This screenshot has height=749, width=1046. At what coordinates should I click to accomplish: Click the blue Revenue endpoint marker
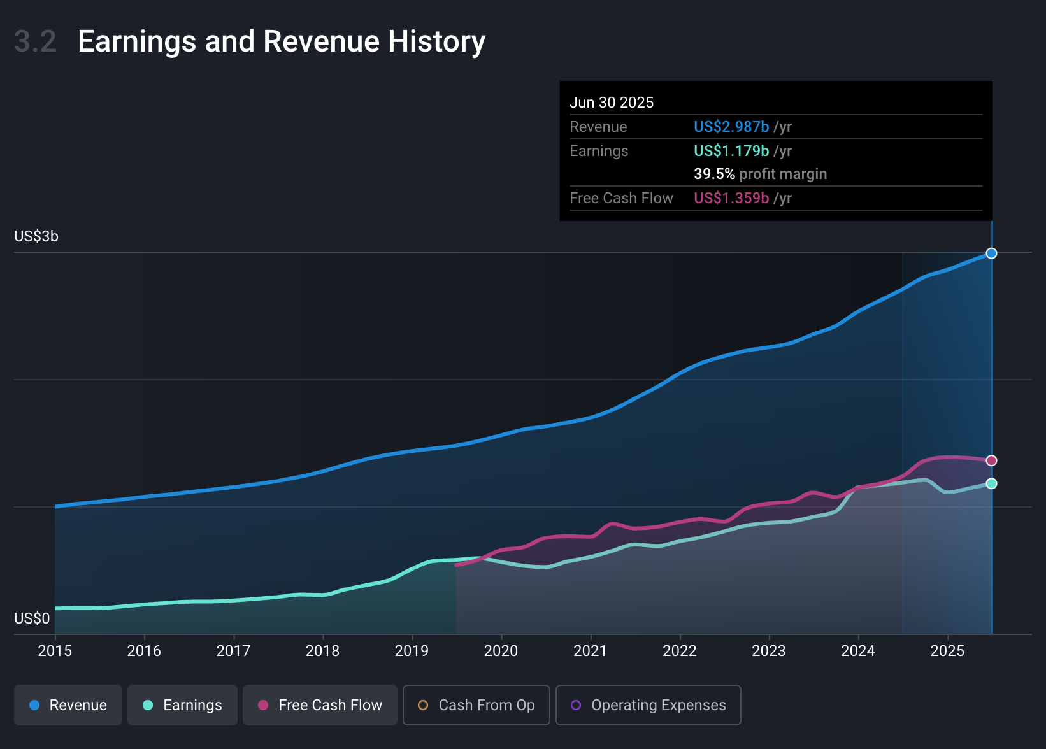(991, 253)
